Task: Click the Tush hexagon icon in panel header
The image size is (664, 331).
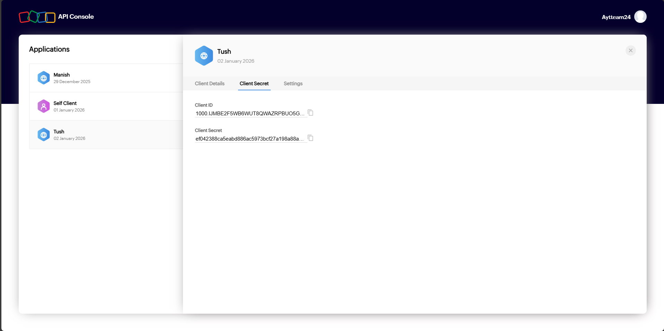Action: (204, 56)
